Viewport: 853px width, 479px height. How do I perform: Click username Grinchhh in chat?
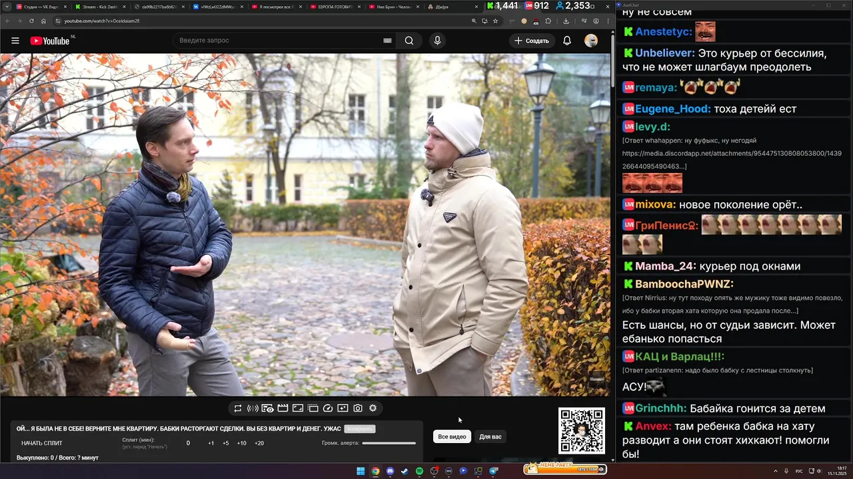pos(661,408)
